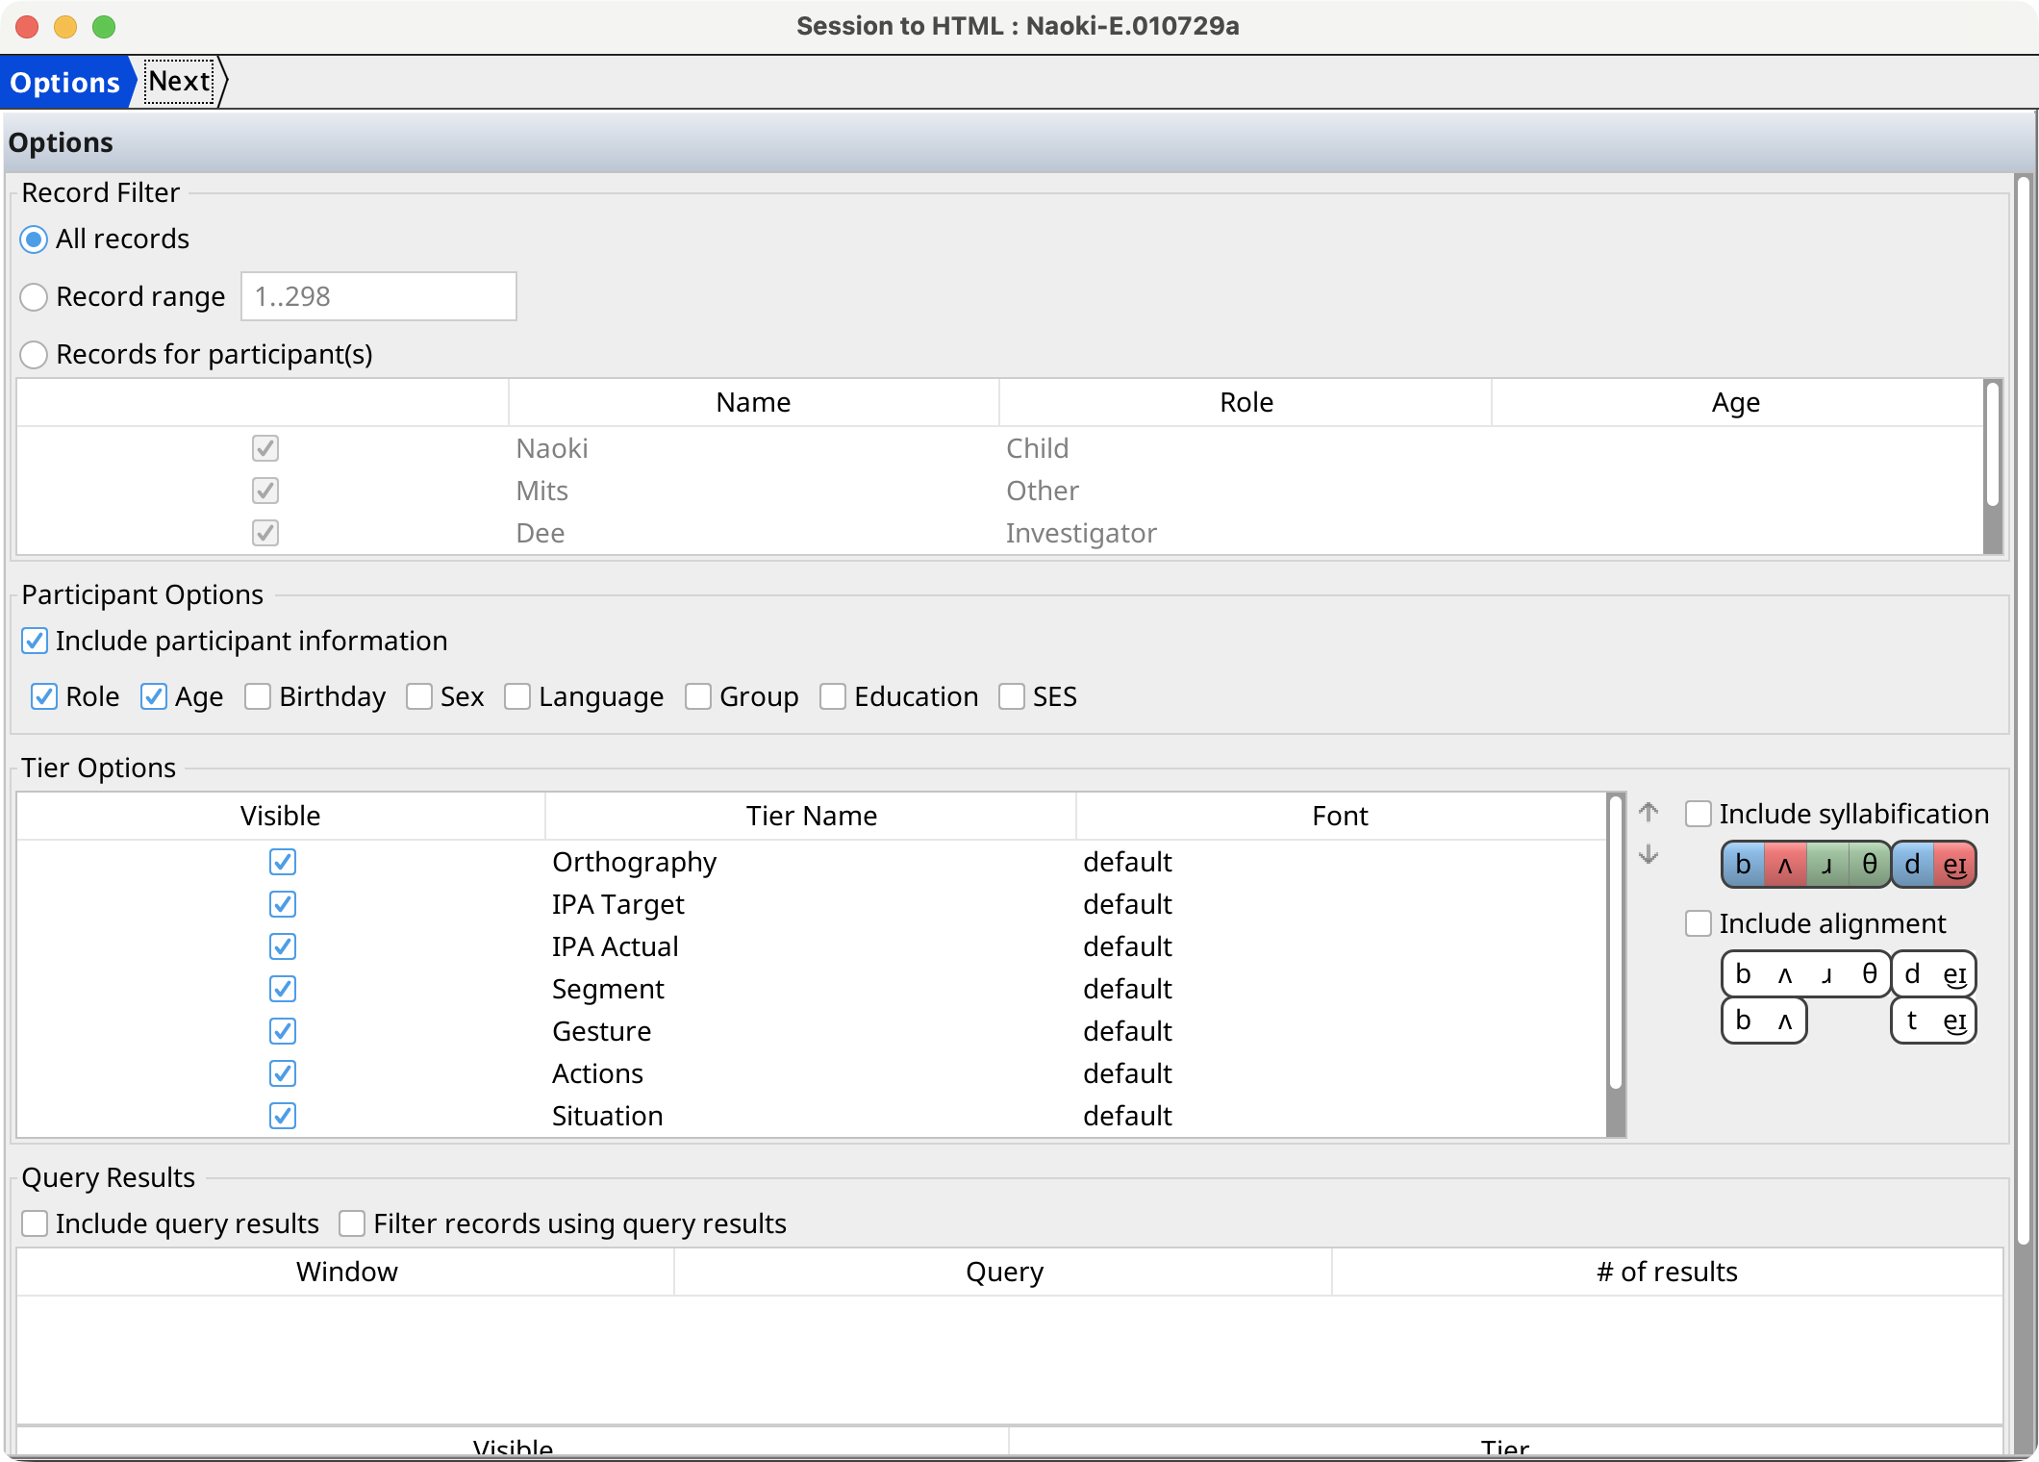The image size is (2039, 1462).
Task: Click the record range input field
Action: pos(378,296)
